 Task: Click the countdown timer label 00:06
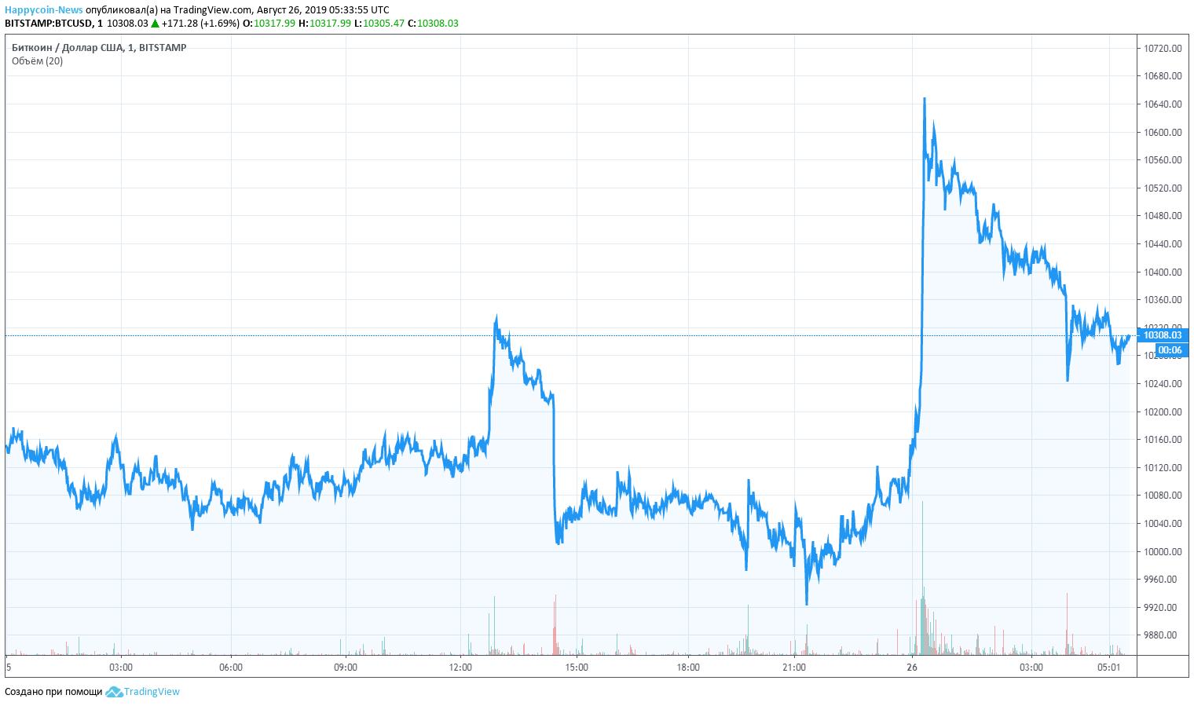(x=1170, y=350)
